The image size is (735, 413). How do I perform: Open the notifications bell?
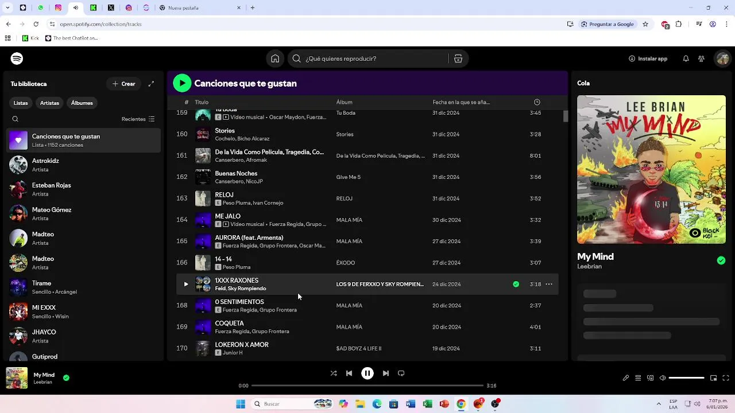click(686, 59)
